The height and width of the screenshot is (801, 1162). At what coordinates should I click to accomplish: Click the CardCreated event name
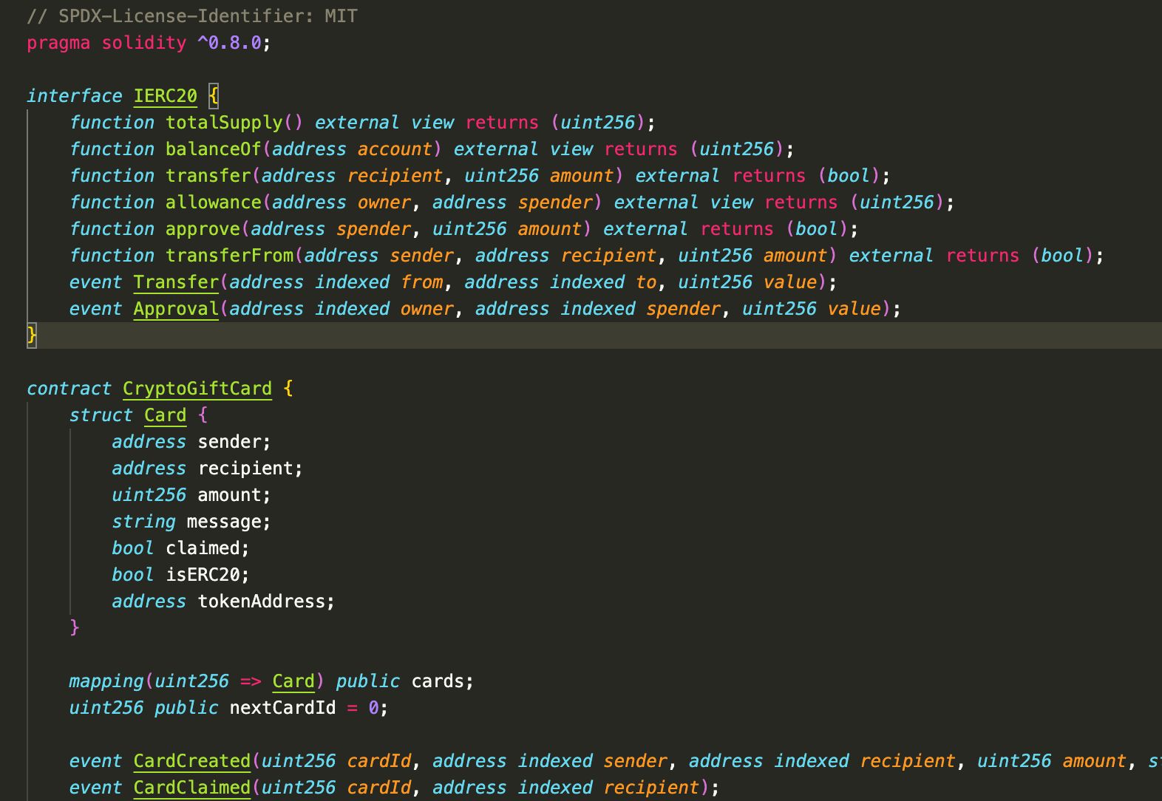192,761
